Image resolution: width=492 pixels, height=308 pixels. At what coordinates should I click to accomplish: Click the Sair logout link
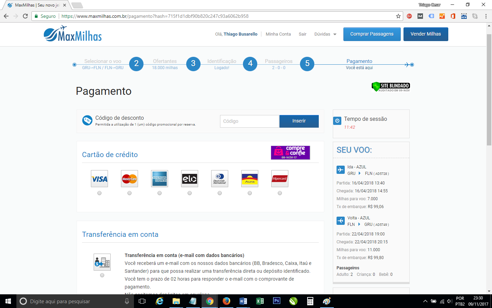pos(303,34)
